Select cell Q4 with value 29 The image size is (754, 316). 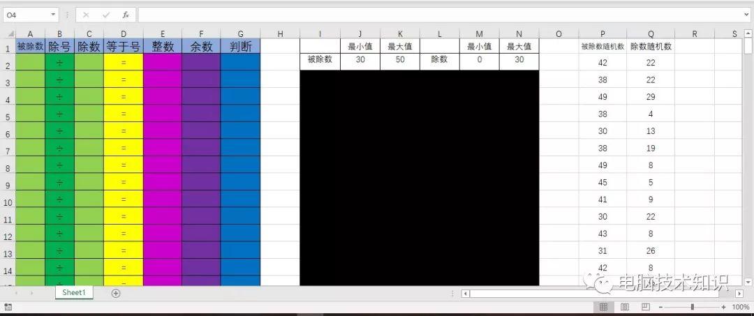coord(651,96)
